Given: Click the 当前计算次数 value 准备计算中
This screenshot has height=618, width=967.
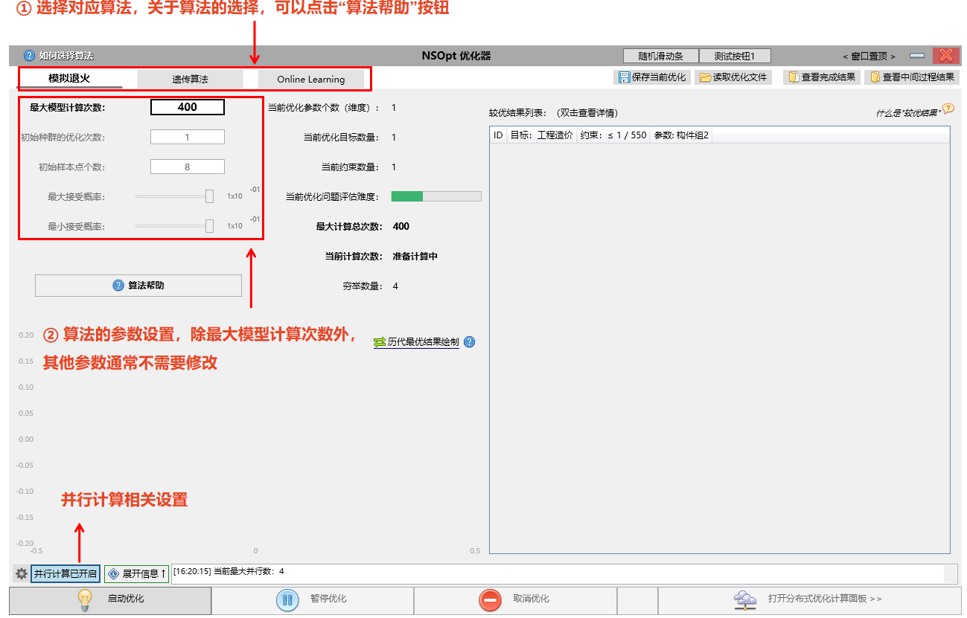Looking at the screenshot, I should [415, 257].
